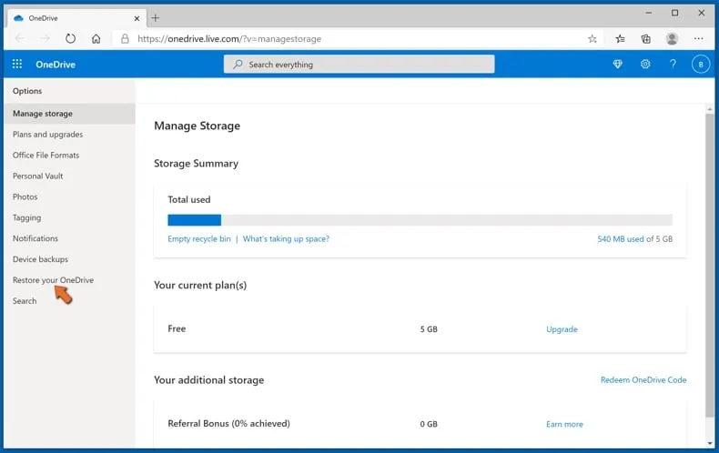Open Search option in sidebar
This screenshot has width=719, height=453.
(25, 301)
